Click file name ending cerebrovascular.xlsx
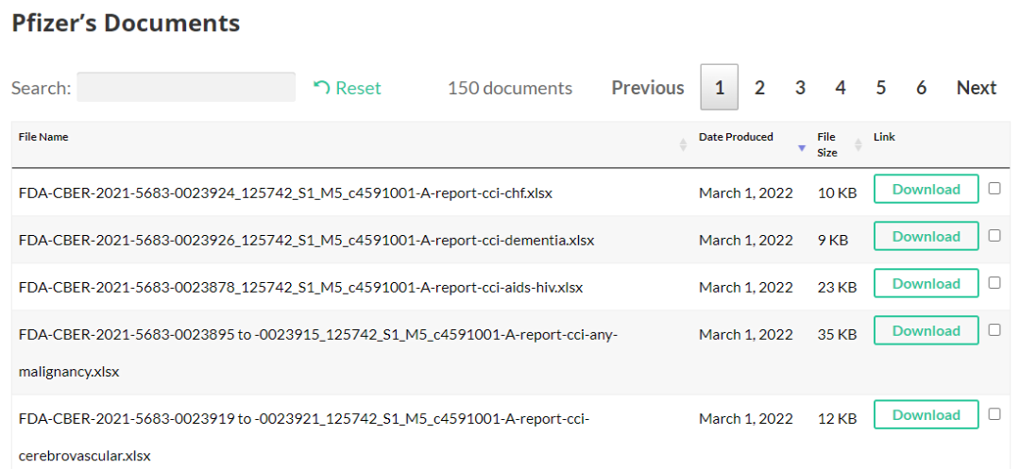This screenshot has width=1020, height=469. (x=304, y=437)
